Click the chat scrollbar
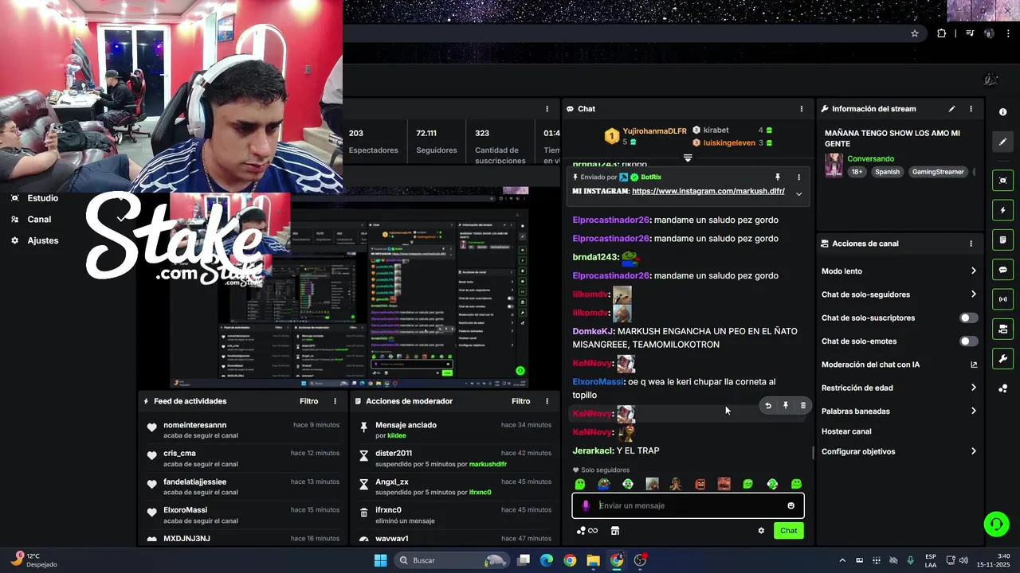The width and height of the screenshot is (1020, 573). click(812, 453)
